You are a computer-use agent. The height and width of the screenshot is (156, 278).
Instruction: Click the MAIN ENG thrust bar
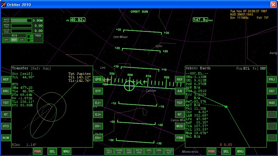21,26
